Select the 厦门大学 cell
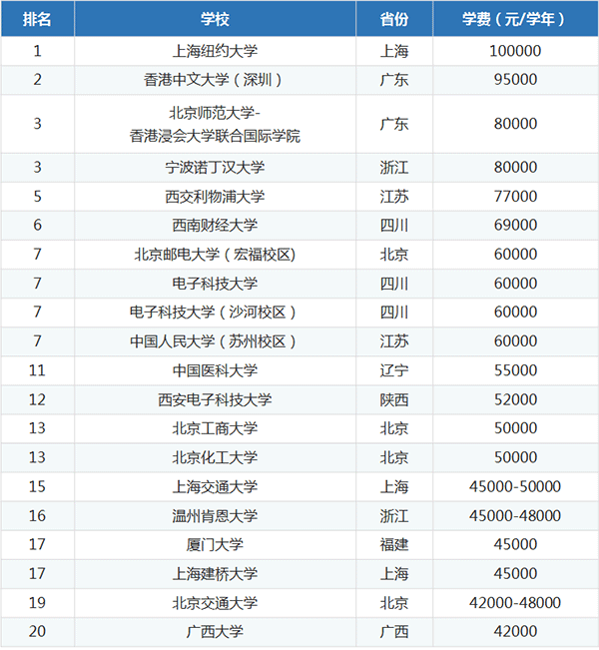The image size is (599, 650). (215, 544)
